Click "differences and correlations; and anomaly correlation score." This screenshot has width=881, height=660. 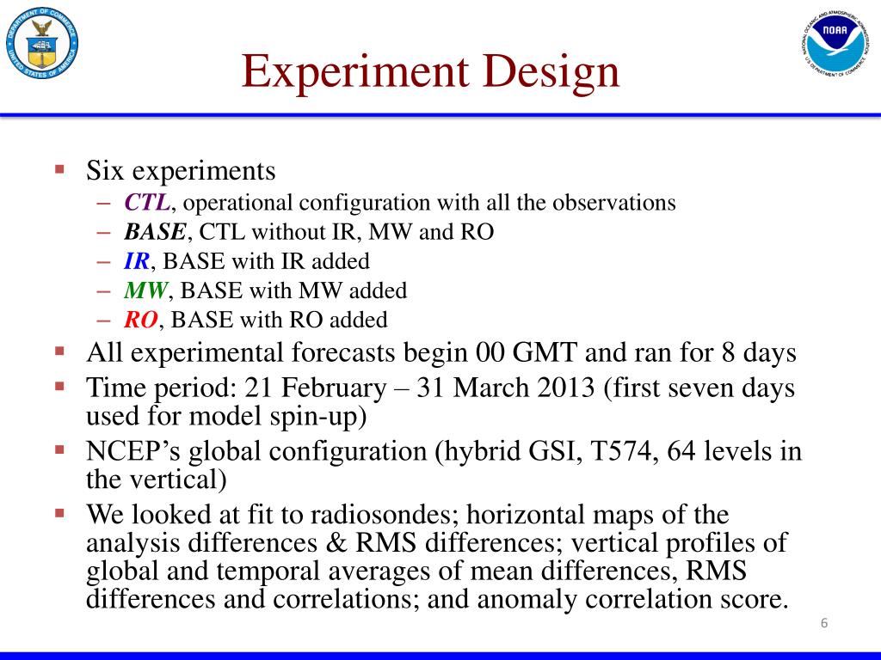pos(437,598)
